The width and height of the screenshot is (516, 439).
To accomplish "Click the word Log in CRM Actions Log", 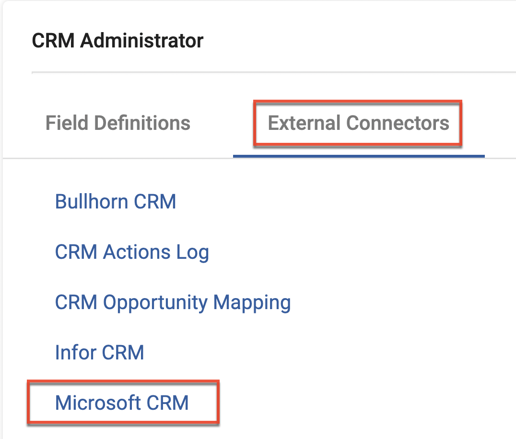I will 193,252.
